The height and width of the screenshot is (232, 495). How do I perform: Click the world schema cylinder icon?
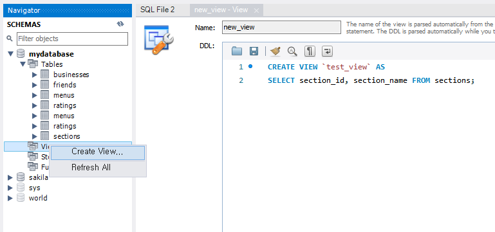21,198
